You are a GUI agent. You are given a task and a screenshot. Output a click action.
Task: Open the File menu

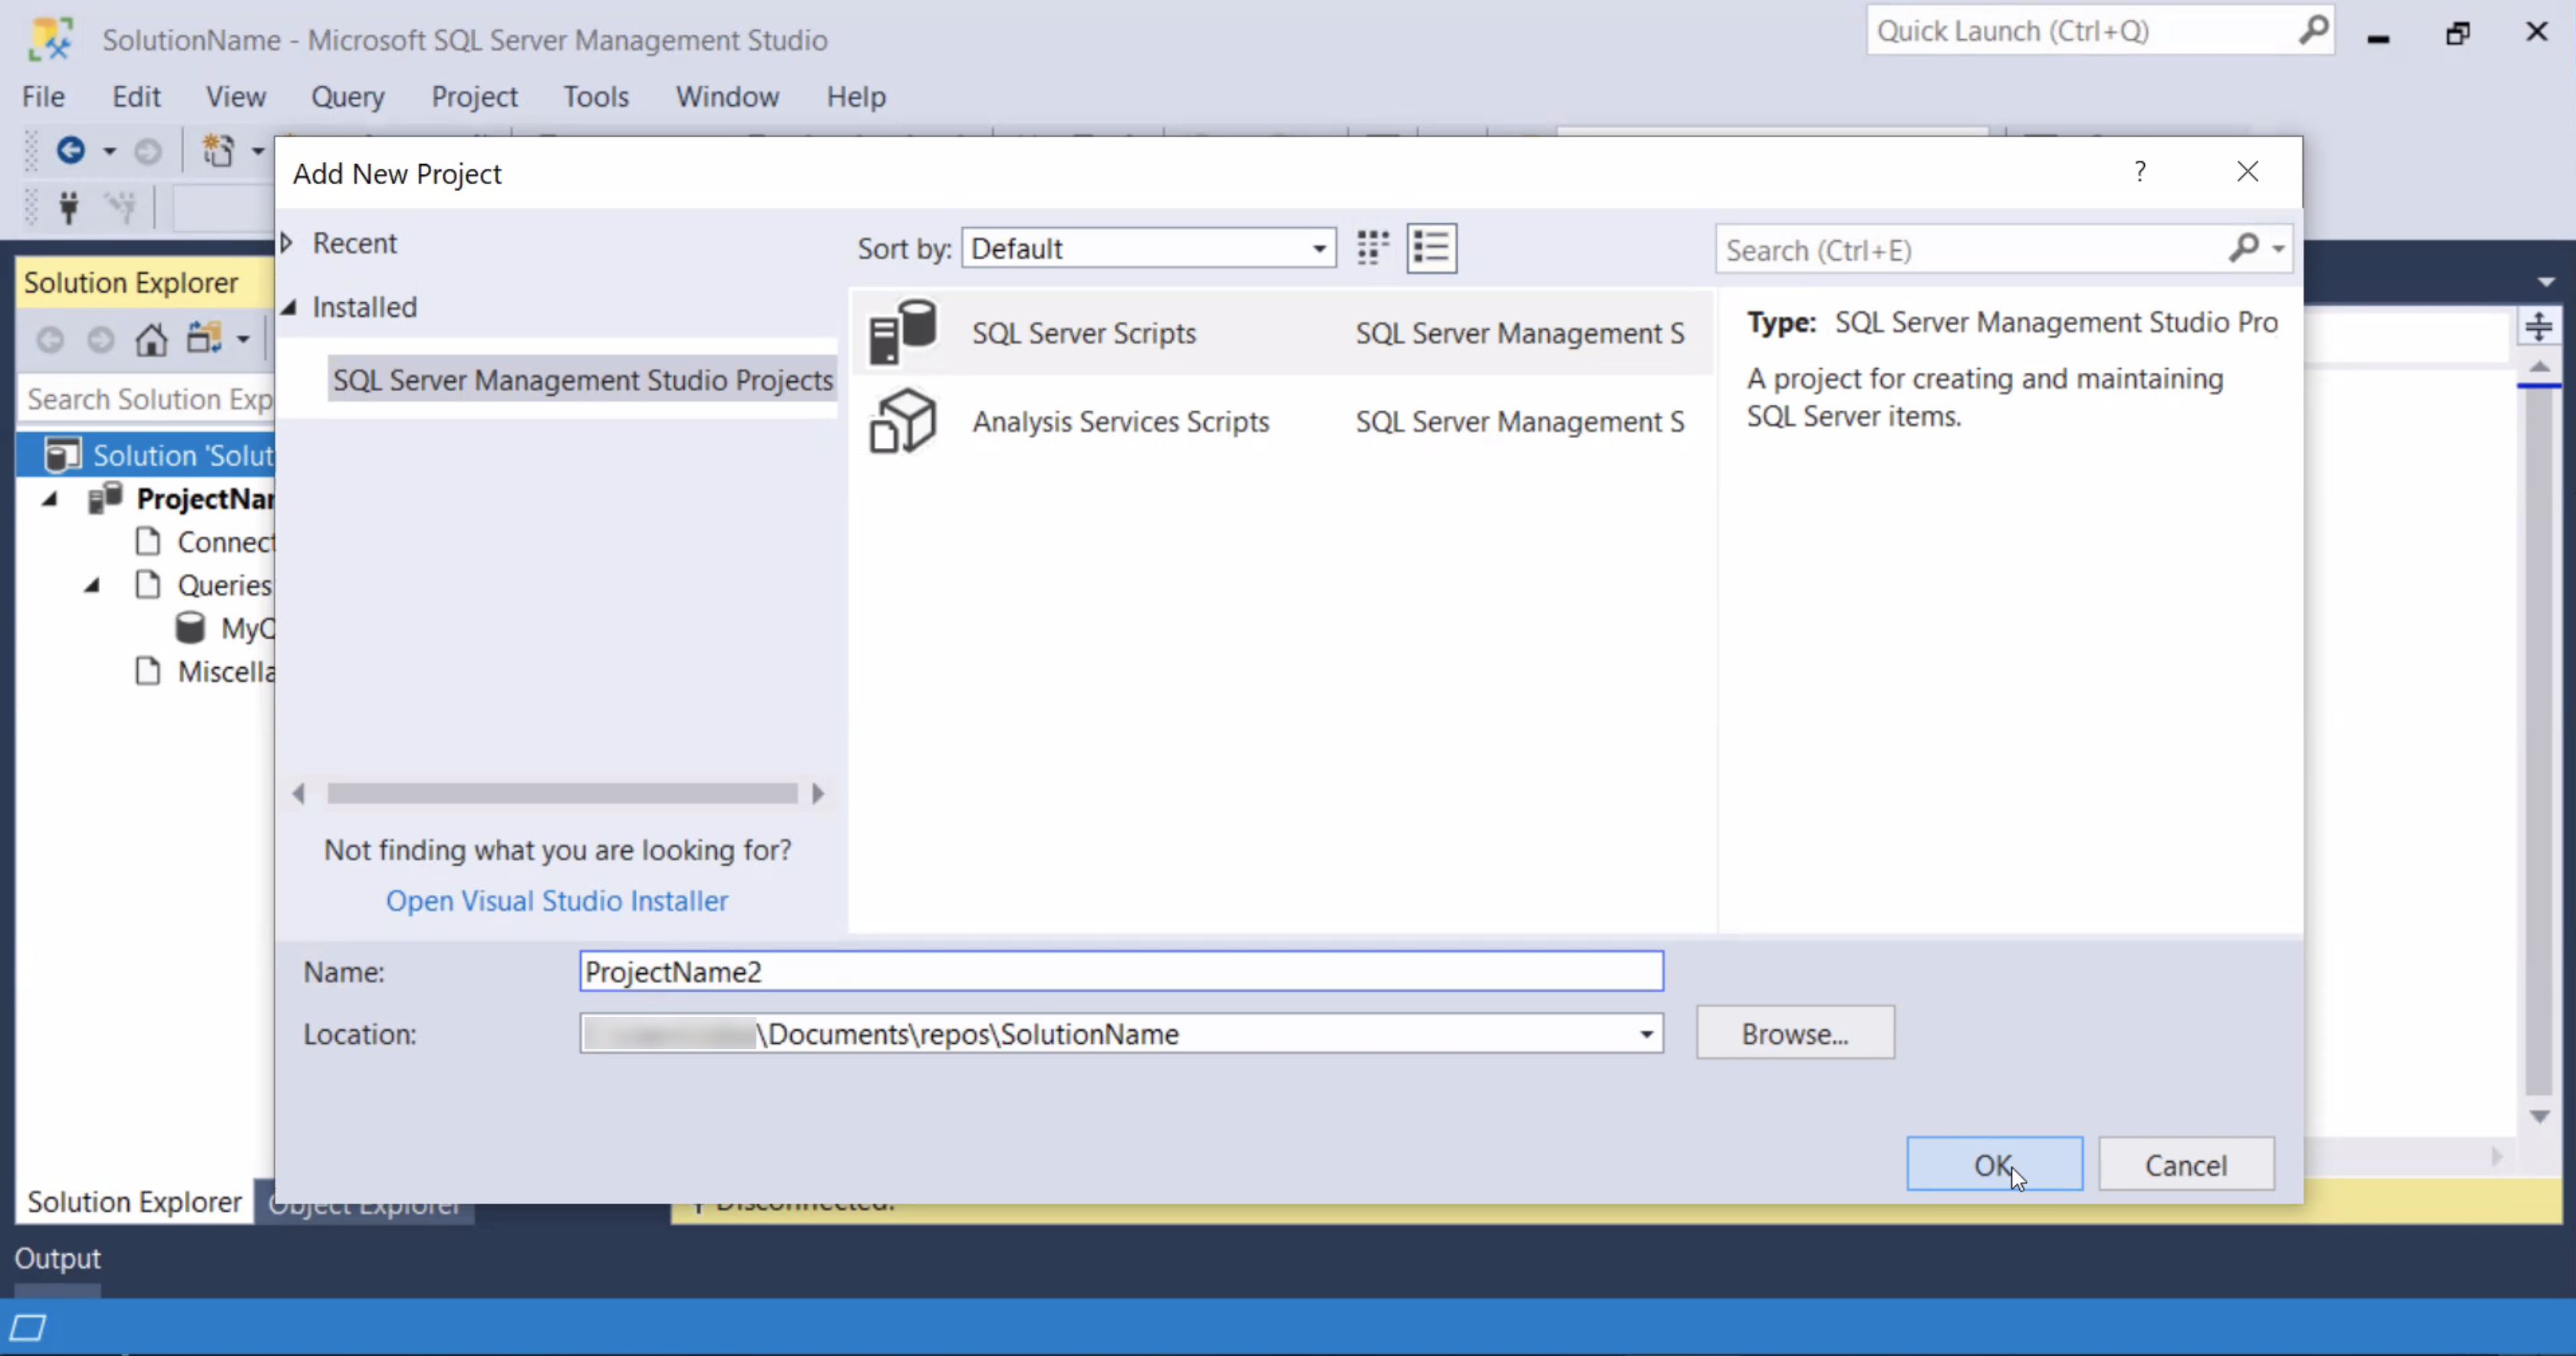[43, 96]
